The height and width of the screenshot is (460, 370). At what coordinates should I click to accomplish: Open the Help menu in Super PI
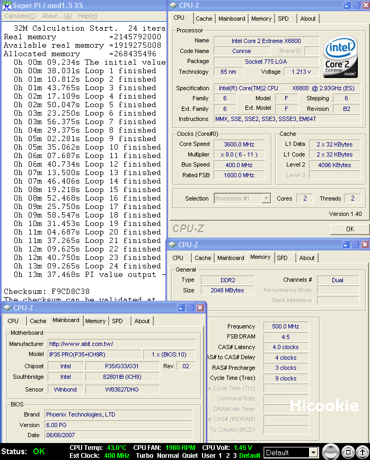87,16
